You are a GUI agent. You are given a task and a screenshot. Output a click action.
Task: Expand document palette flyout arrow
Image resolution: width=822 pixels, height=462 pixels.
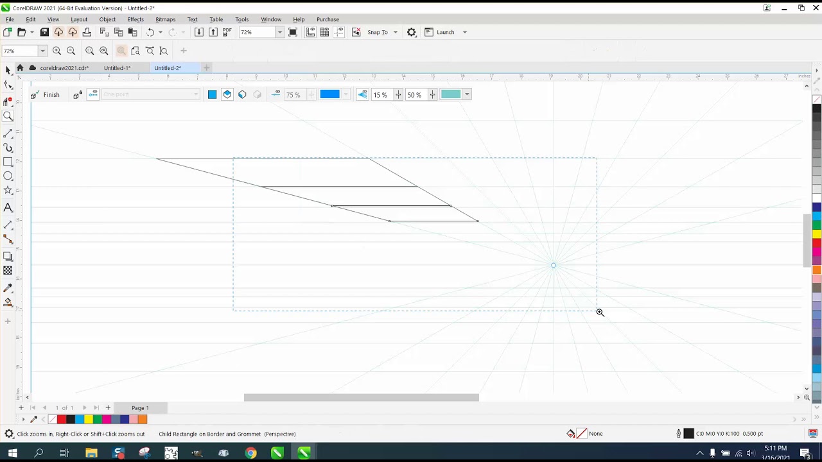coord(23,419)
